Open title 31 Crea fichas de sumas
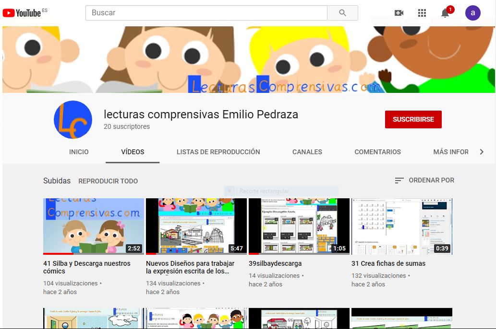Image resolution: width=496 pixels, height=329 pixels. coord(388,263)
